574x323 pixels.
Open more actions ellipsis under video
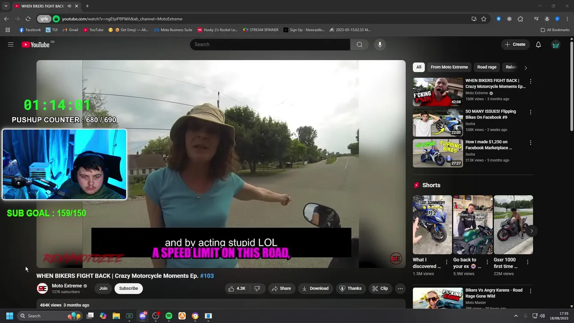400,288
